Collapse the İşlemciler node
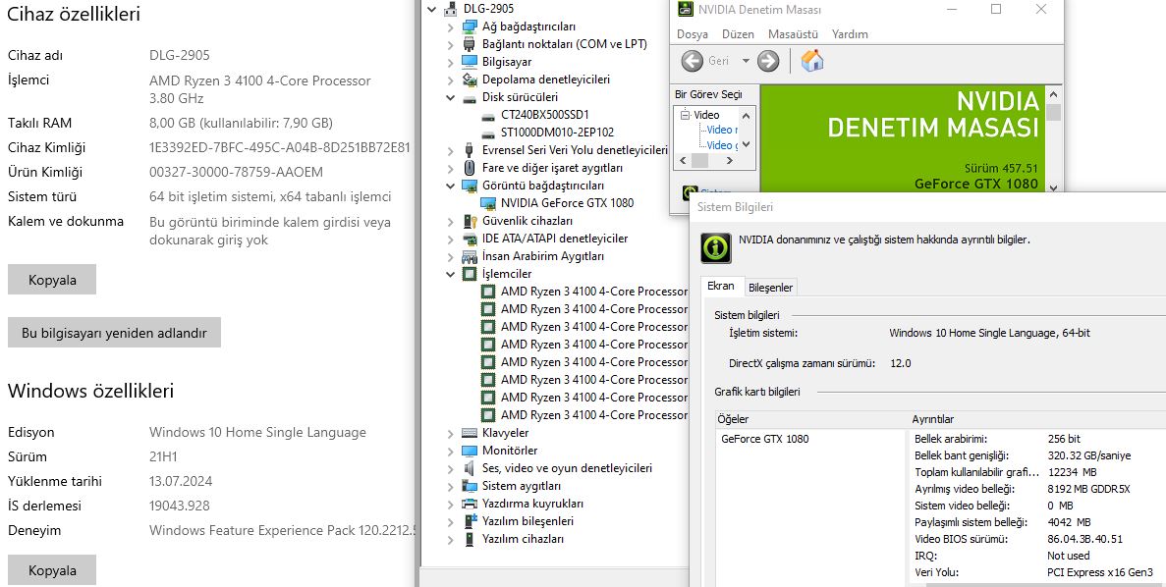 (x=451, y=274)
